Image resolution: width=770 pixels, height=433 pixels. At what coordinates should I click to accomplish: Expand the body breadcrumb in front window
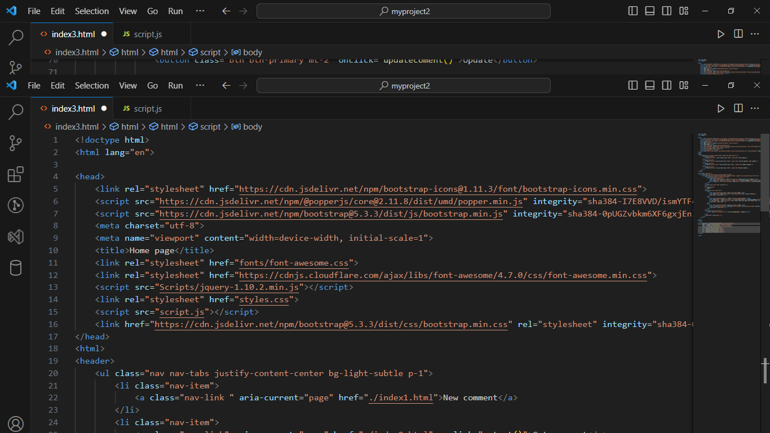[x=247, y=127]
